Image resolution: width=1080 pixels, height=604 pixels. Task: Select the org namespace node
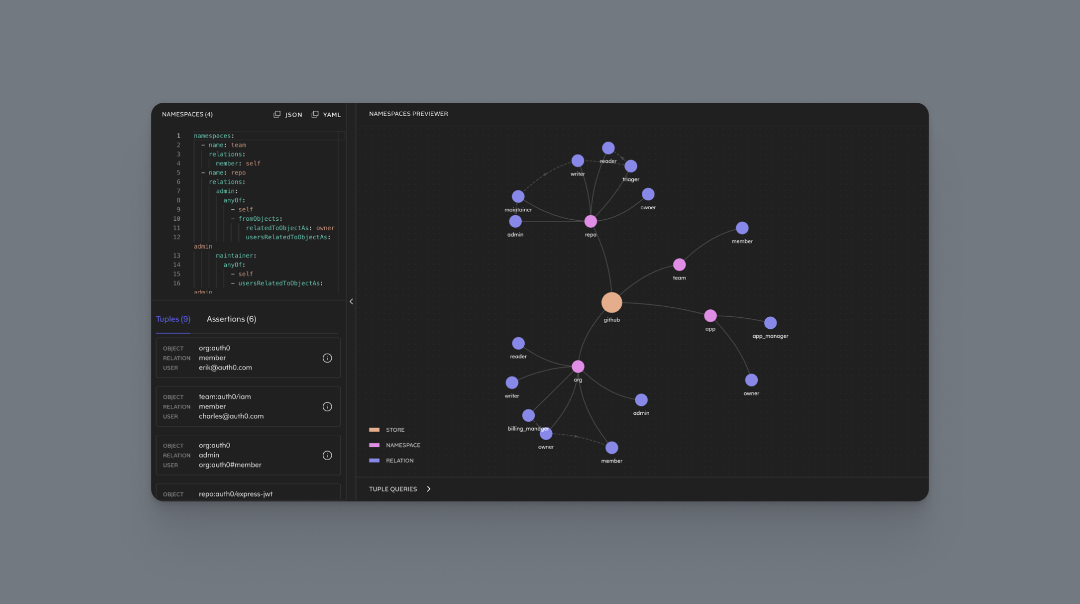click(x=578, y=366)
